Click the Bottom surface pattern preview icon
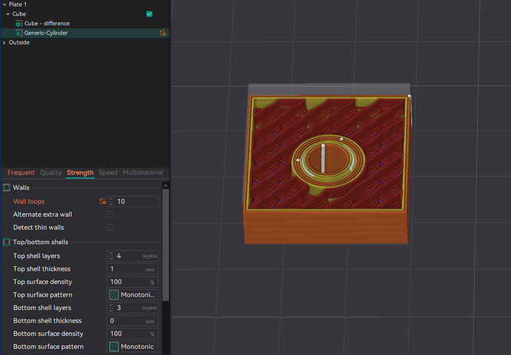This screenshot has height=355, width=511. pyautogui.click(x=114, y=347)
